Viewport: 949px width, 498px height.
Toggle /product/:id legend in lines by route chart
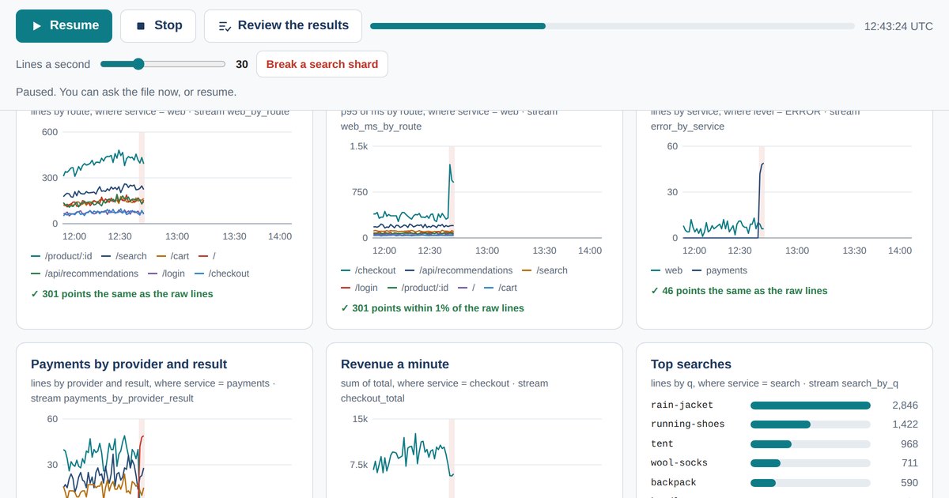pos(62,256)
